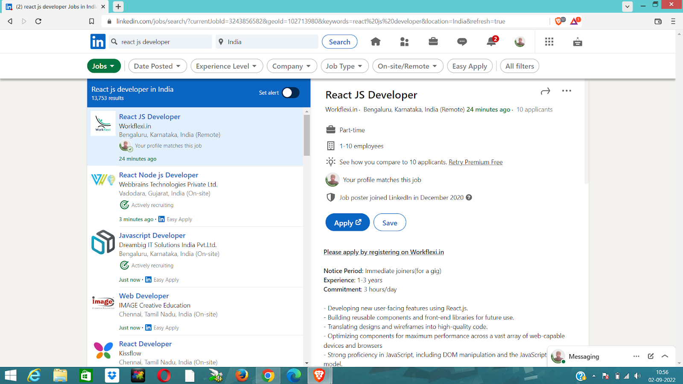Reload the current page
The image size is (683, 384).
click(x=38, y=21)
